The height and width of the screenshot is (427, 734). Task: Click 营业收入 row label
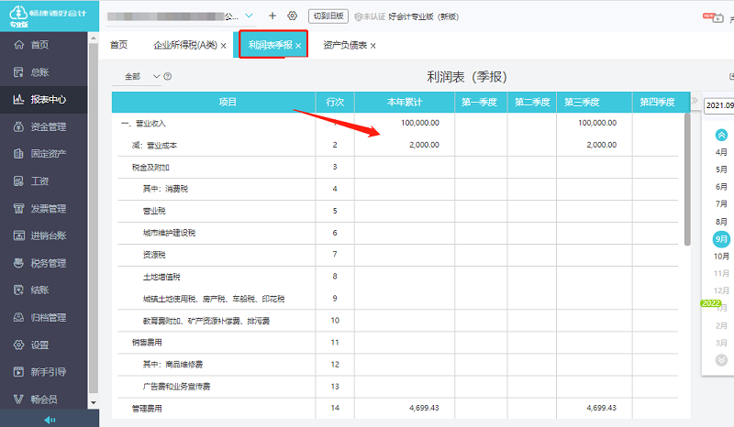143,124
